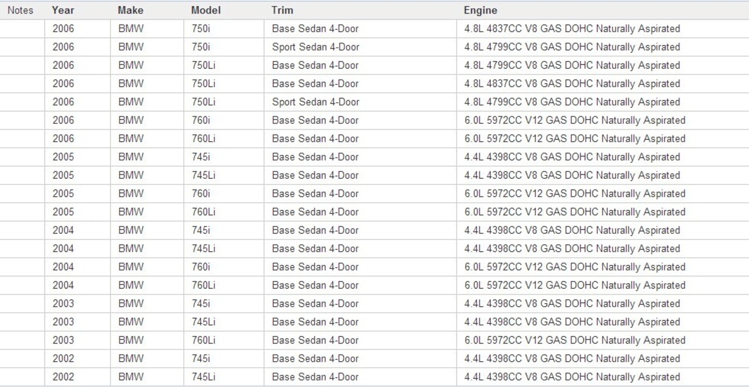Screen dimensions: 749x388
Task: Click the engine cell of 2005 760i
Action: [x=575, y=193]
